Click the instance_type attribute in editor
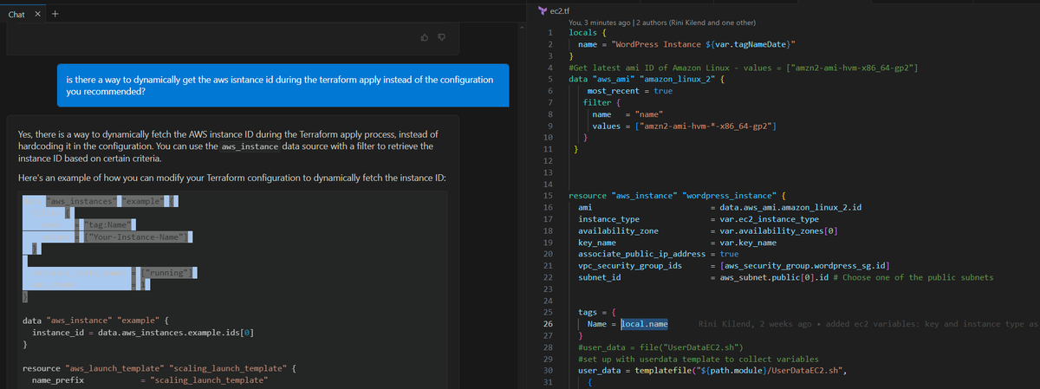Screen dimensions: 1040x389 [608, 220]
